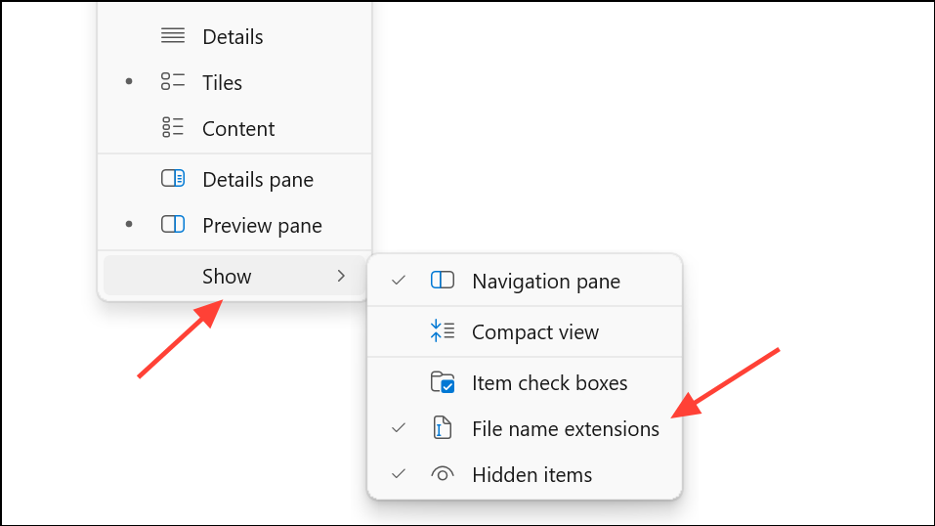Click the Item check boxes icon

pos(443,383)
